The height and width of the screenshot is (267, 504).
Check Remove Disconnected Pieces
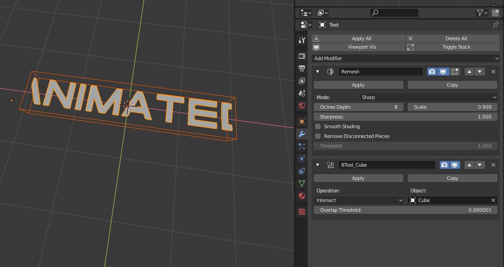[318, 136]
